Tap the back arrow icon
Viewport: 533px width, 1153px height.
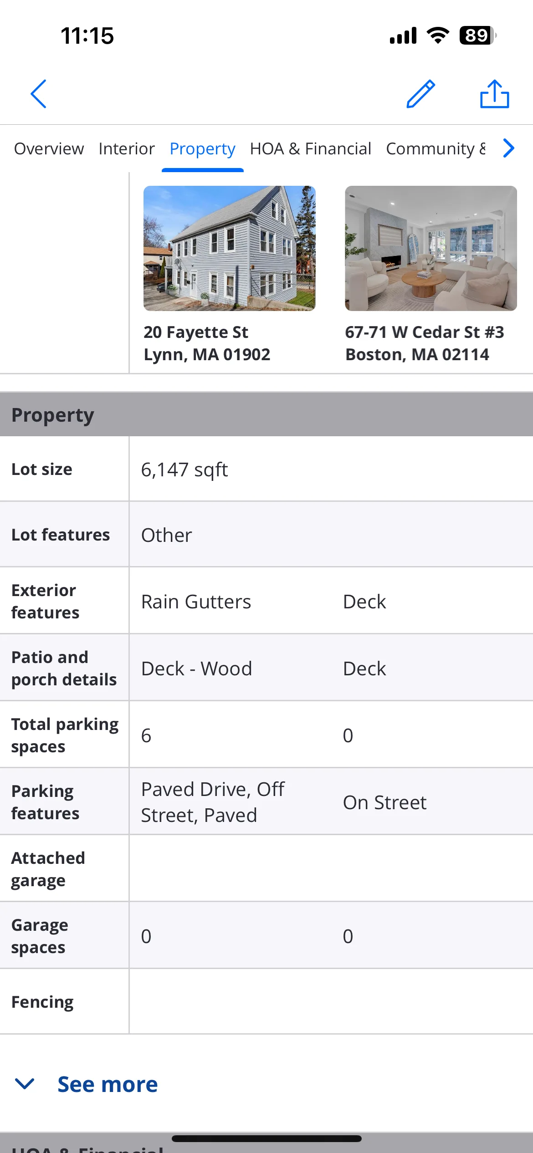pos(39,94)
